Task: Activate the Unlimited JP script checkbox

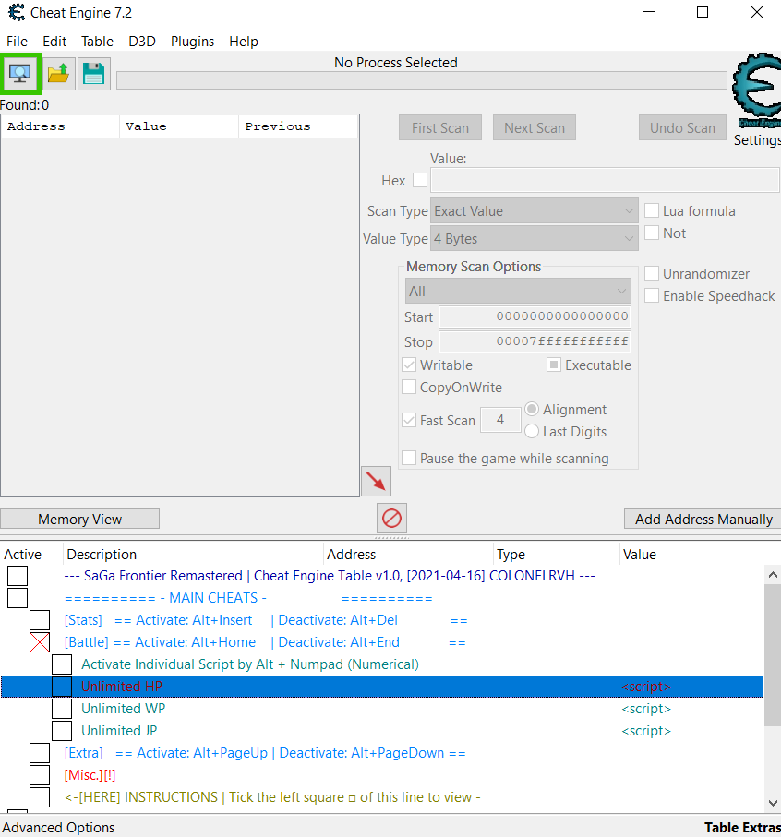Action: (x=62, y=731)
